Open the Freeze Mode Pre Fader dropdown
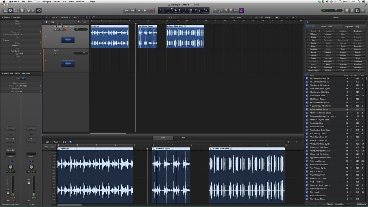 (30, 86)
